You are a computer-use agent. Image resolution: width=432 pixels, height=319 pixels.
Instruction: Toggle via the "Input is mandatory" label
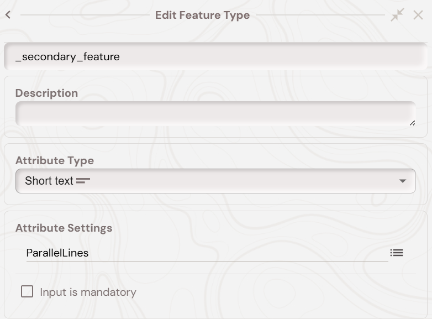[88, 292]
